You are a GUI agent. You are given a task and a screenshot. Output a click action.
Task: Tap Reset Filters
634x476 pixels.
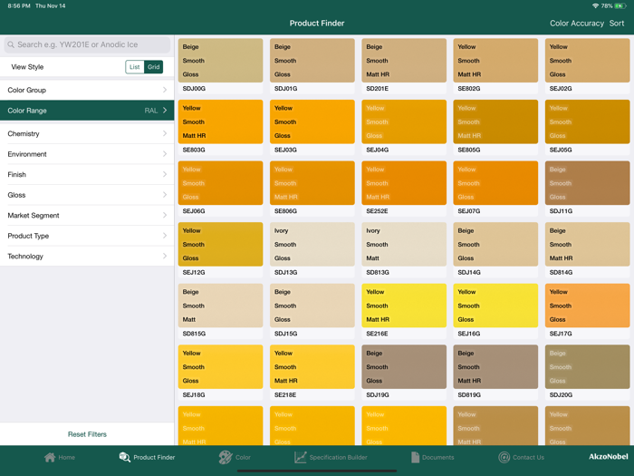pos(87,434)
